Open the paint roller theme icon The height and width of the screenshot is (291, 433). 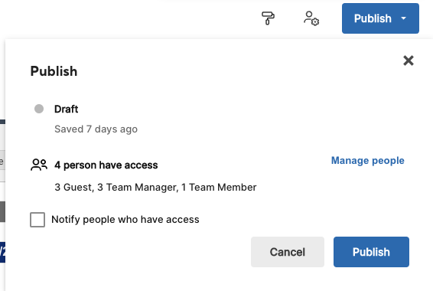[268, 18]
